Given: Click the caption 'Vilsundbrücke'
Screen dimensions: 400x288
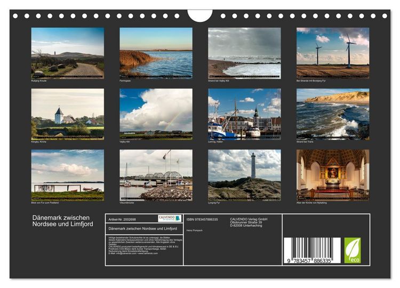Looking at the screenshot, I should (127, 203).
